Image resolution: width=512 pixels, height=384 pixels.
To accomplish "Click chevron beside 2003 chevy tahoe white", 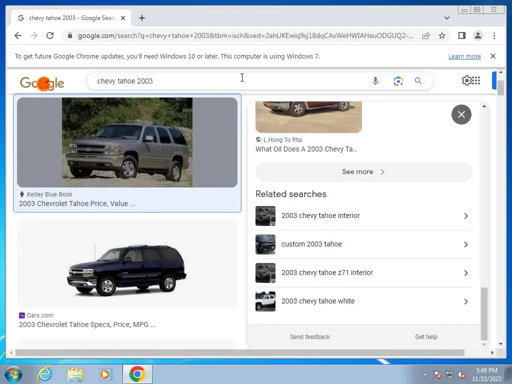I will pyautogui.click(x=466, y=301).
